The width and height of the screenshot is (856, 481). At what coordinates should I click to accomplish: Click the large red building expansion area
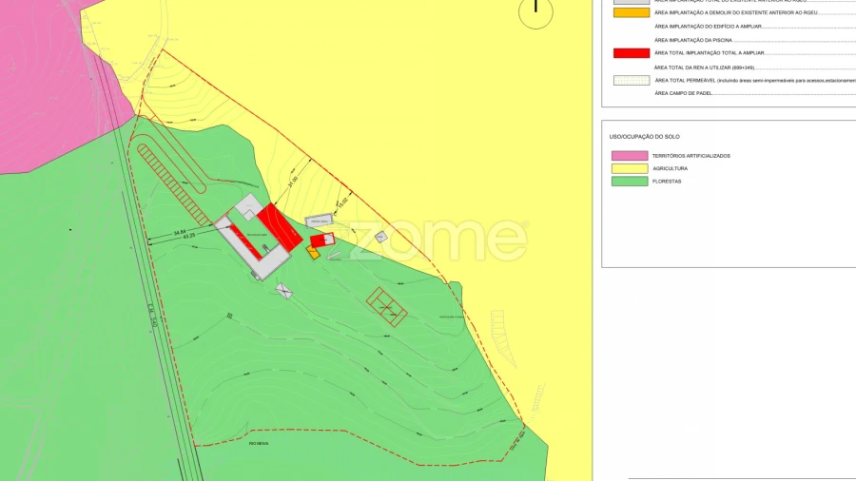point(280,227)
